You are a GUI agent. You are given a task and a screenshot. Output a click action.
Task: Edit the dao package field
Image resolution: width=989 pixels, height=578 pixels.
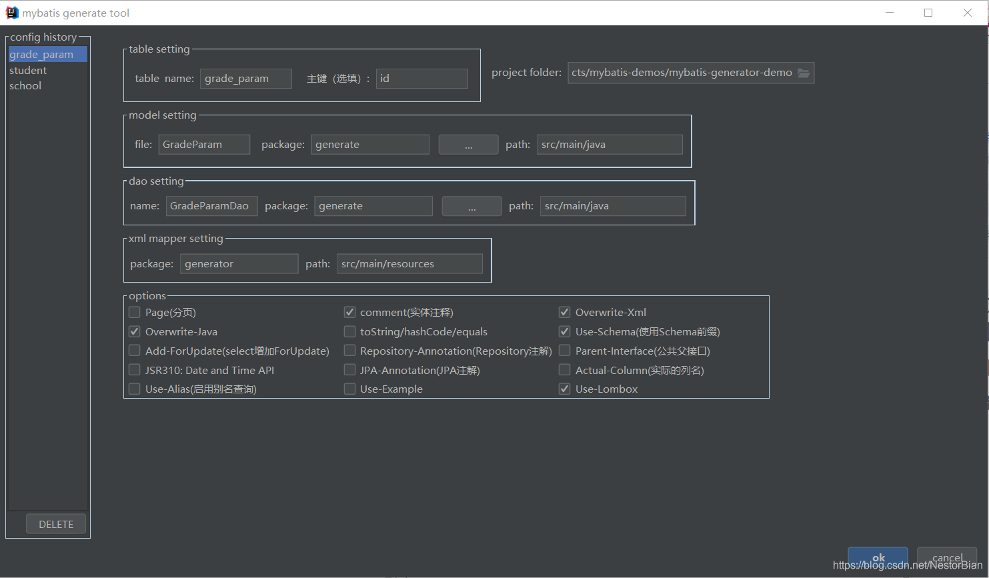click(373, 206)
